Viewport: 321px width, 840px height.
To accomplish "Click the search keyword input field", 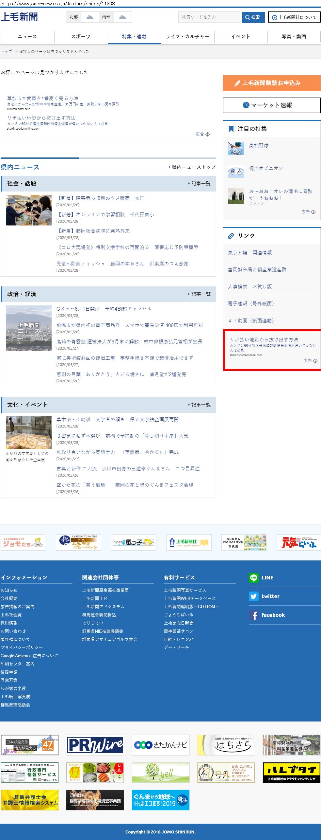I will point(209,17).
